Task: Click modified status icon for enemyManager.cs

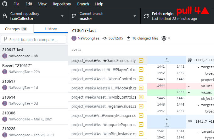Action: coord(141,115)
